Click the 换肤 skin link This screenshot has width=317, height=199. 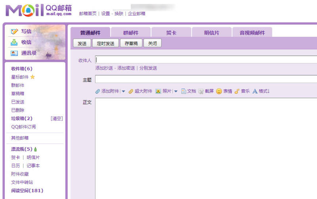(119, 13)
